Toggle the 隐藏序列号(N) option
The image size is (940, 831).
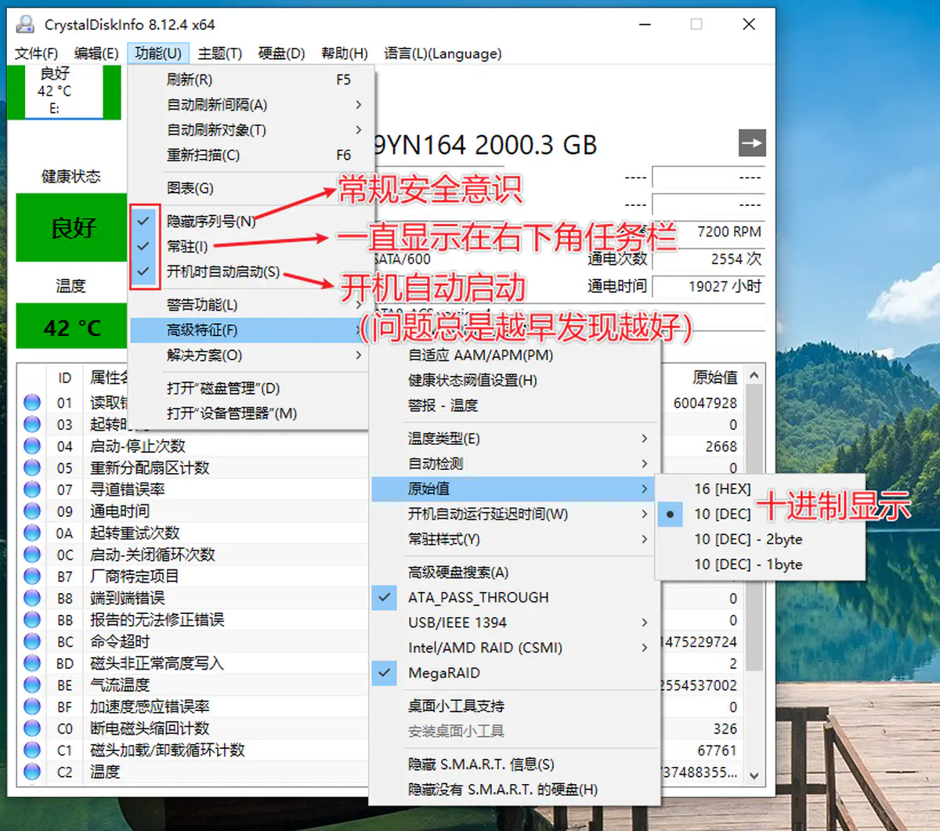[248, 222]
